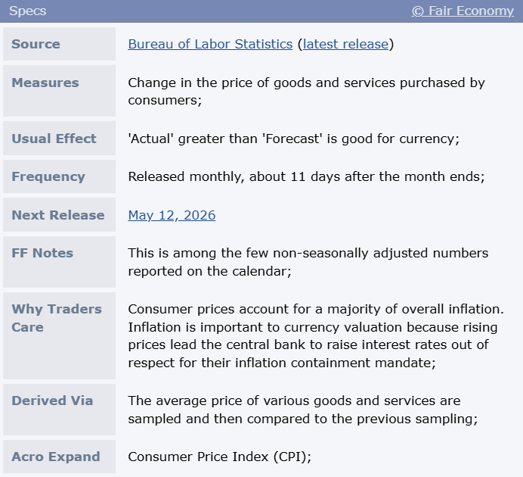
Task: Open the Bureau of Labor Statistics link
Action: [x=210, y=44]
